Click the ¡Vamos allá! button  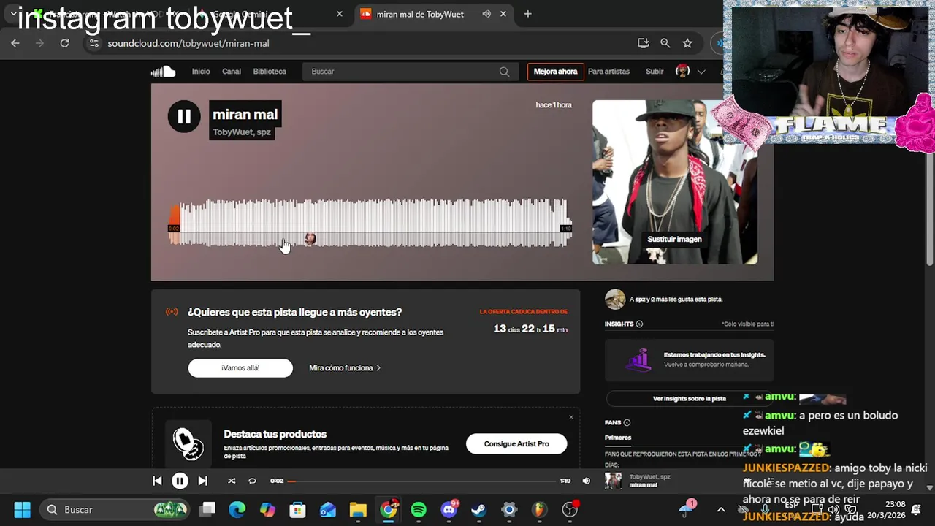(x=240, y=368)
